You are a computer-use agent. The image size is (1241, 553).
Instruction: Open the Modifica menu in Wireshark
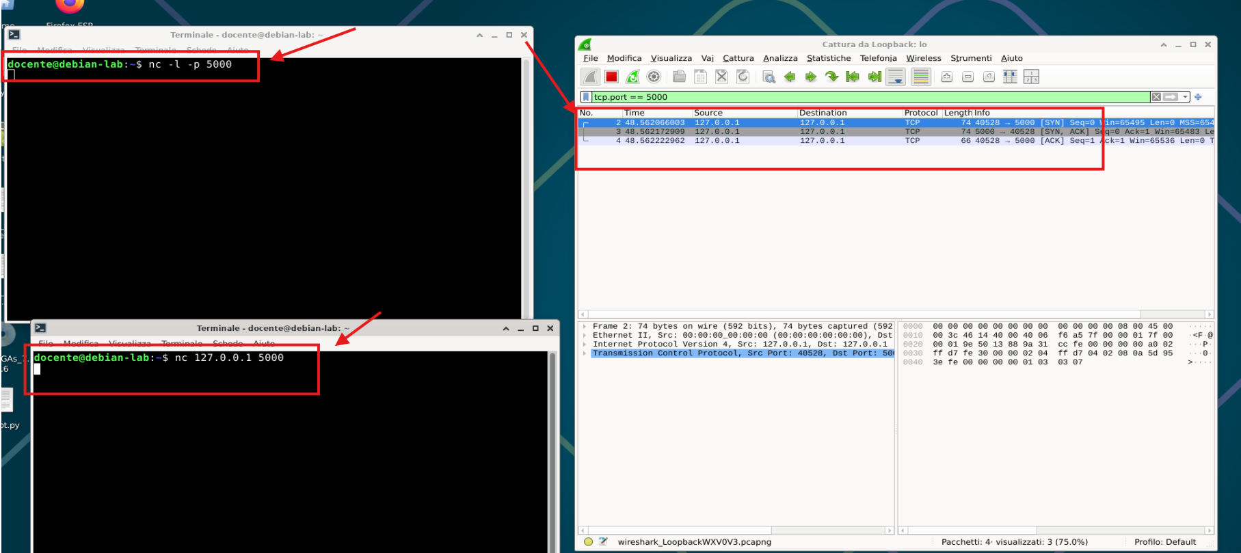point(624,58)
